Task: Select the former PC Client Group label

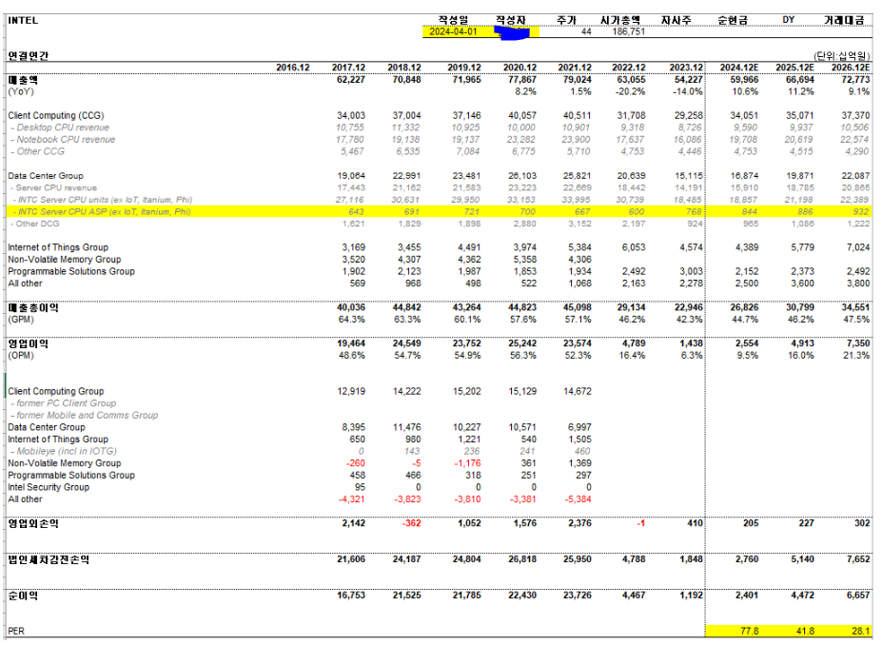Action: point(64,403)
